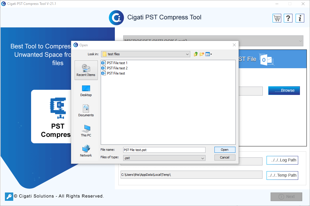Click the Temp Path button
This screenshot has height=206, width=310.
(282, 175)
